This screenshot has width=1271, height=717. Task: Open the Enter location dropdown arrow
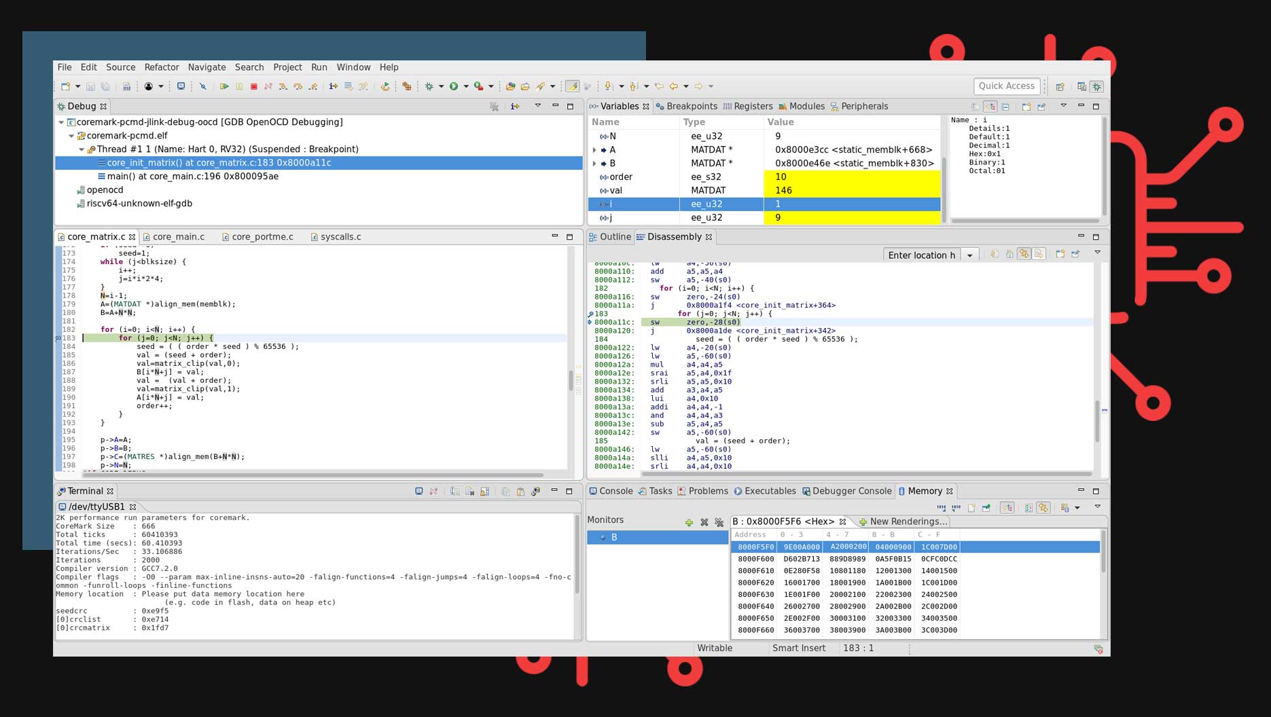point(969,255)
